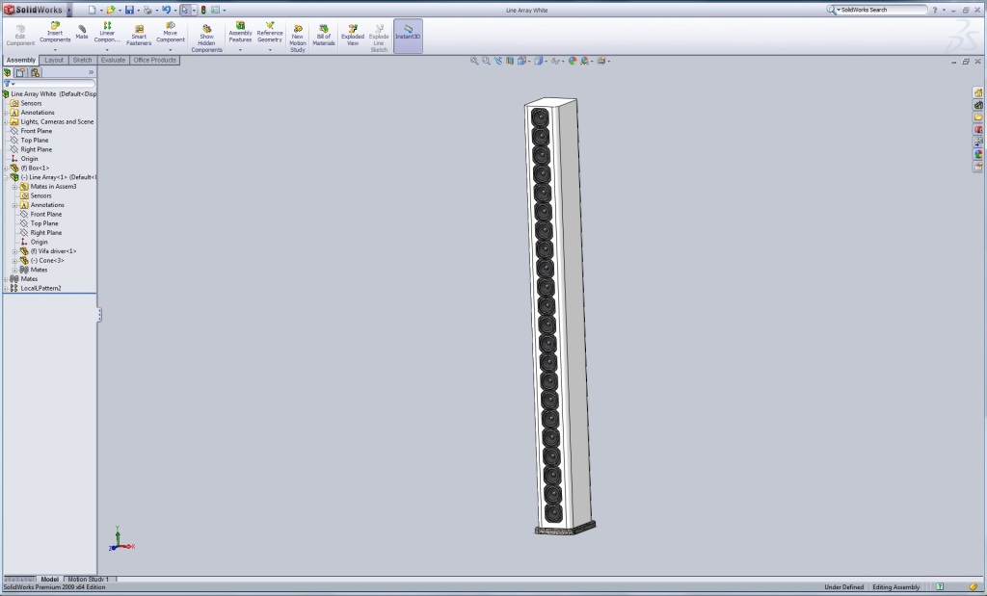
Task: Click the Rebuild traffic light icon
Action: click(203, 10)
